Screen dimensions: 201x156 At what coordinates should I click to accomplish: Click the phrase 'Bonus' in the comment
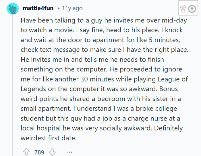[x=175, y=88]
